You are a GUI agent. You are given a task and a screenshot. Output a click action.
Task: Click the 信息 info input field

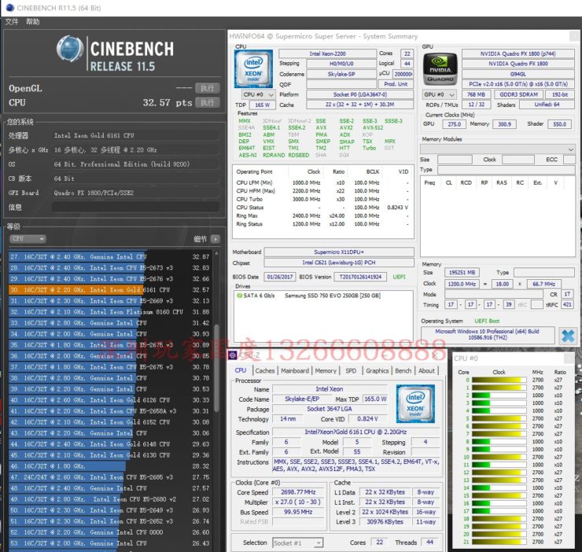tap(135, 207)
